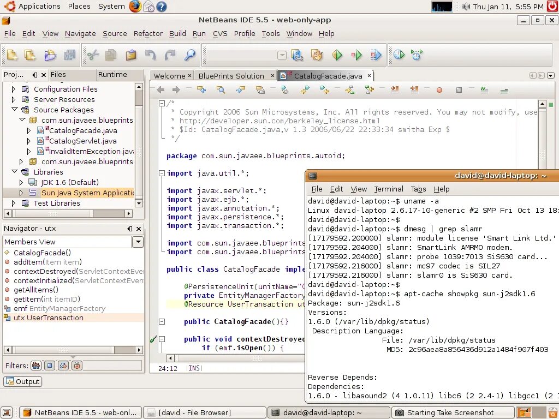Toggle the Show Inherited Members filter

click(x=36, y=366)
